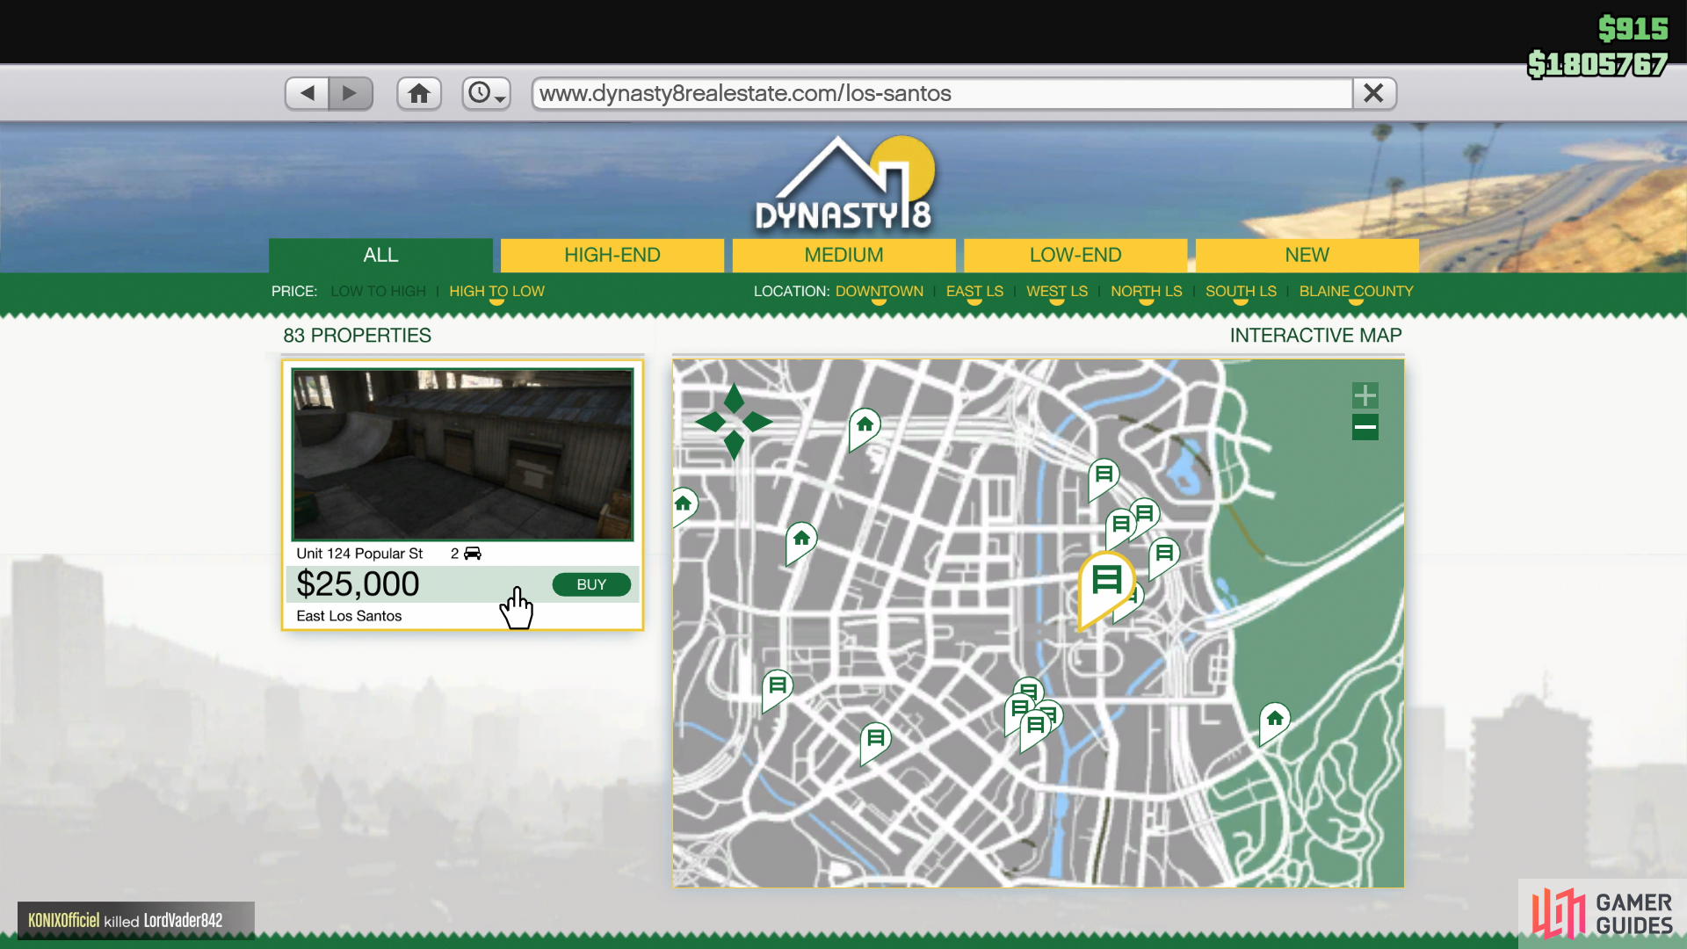Screen dimensions: 1687x949
Task: Select the house marker below the first house
Action: 800,541
